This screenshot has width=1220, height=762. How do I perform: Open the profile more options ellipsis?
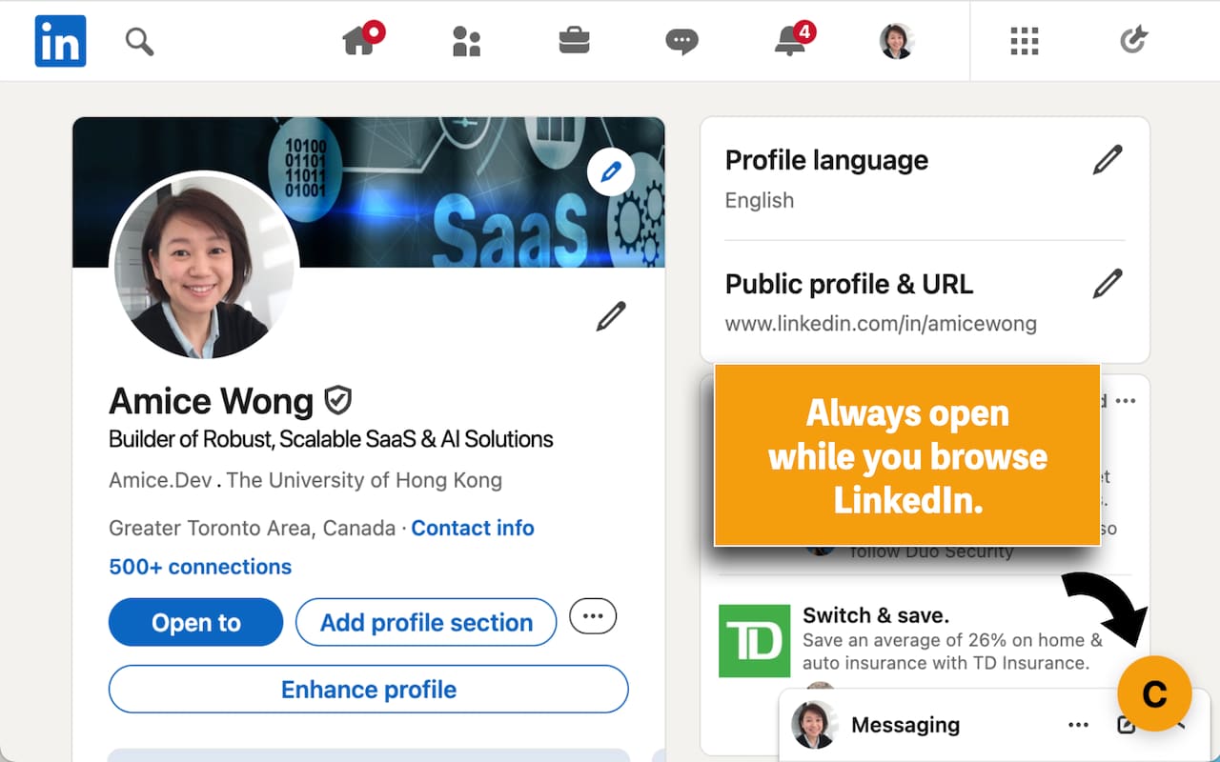pos(593,616)
